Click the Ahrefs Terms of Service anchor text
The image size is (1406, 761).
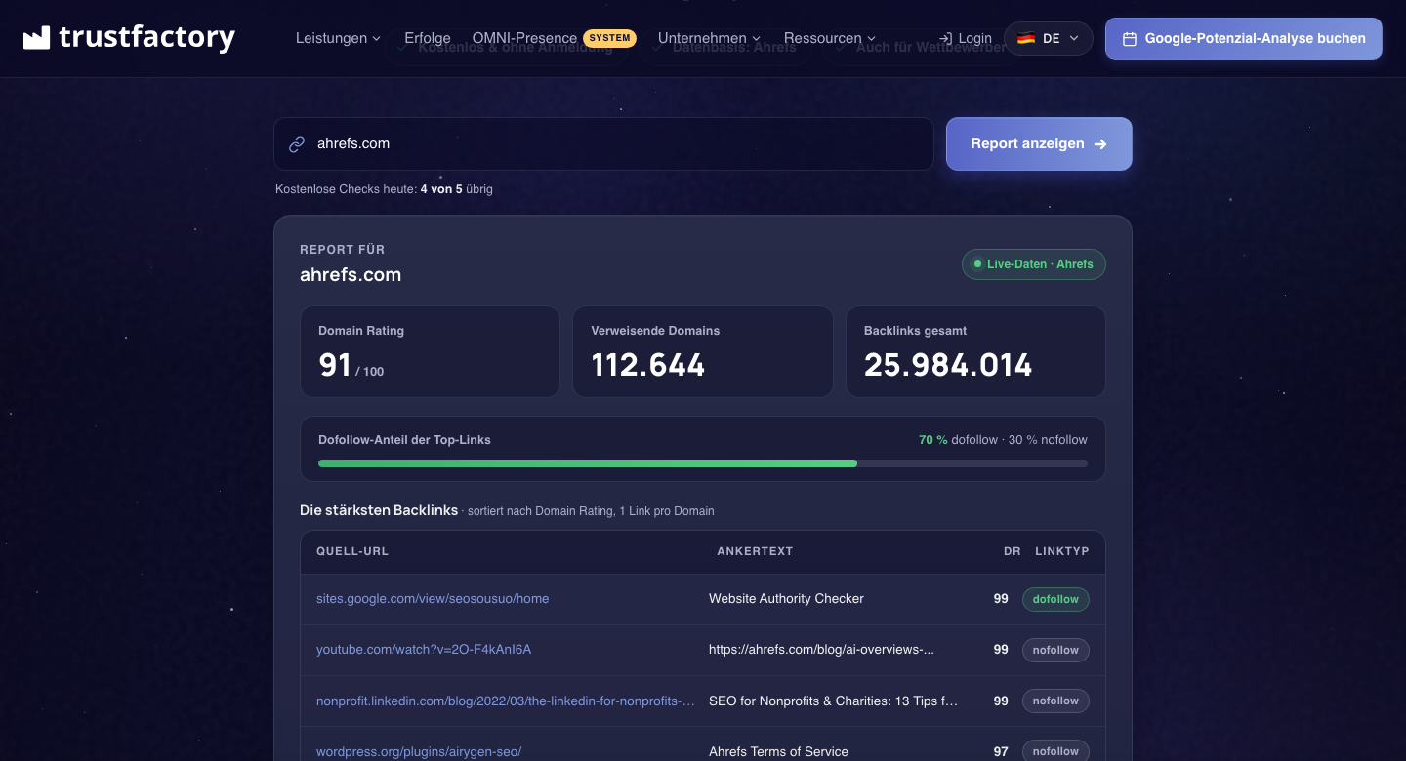[x=778, y=751]
